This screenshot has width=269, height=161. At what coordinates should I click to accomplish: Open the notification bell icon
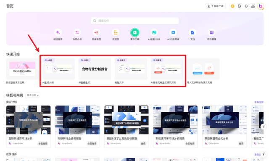tap(246, 6)
